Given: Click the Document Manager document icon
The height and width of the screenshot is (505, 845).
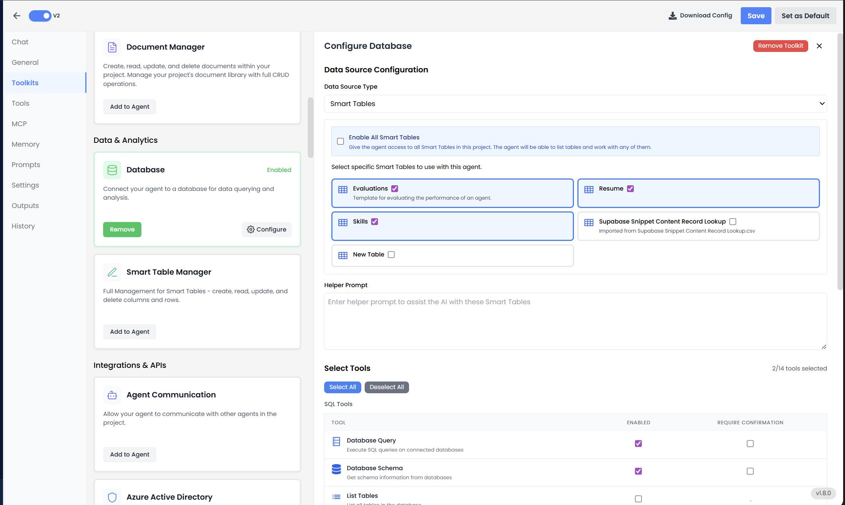Looking at the screenshot, I should (x=112, y=47).
